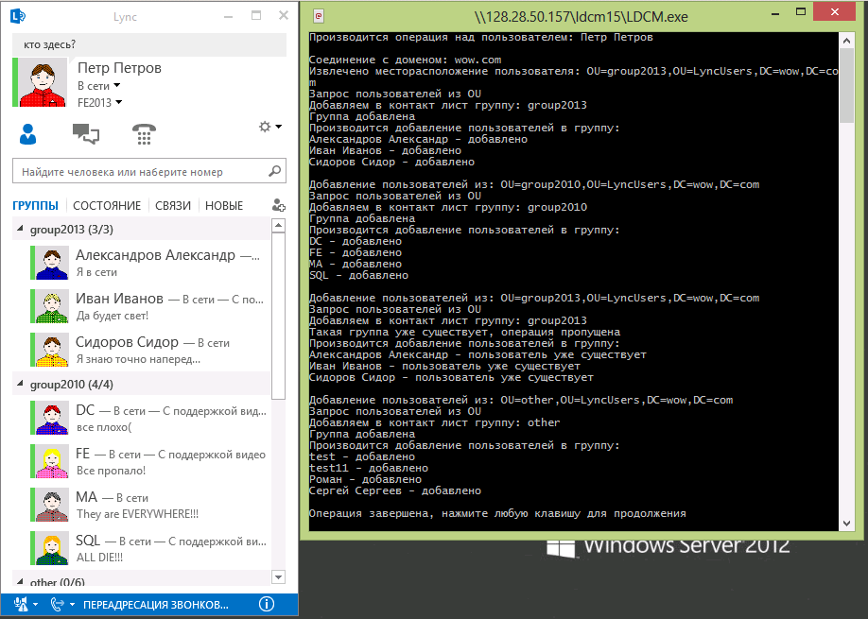Click "Соединение с доменом: wow.com" console line
The height and width of the screenshot is (619, 868).
click(x=406, y=60)
